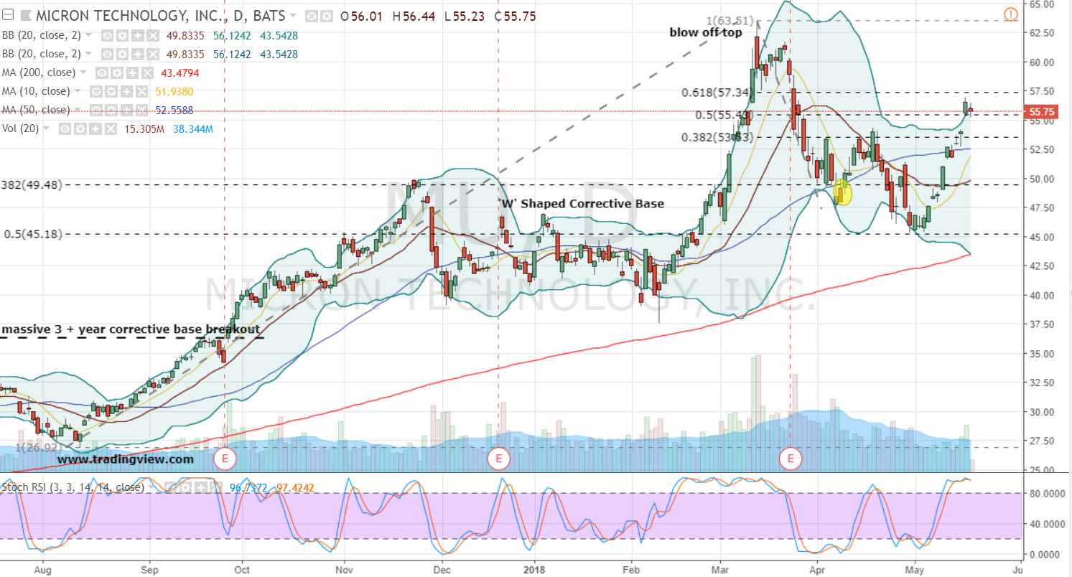This screenshot has width=1072, height=577.
Task: Click plus icon on Vol (20) row
Action: [94, 129]
